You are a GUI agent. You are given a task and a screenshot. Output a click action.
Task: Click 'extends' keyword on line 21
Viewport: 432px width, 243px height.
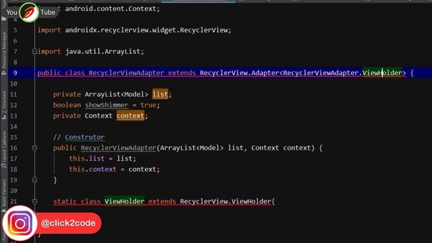tap(162, 201)
